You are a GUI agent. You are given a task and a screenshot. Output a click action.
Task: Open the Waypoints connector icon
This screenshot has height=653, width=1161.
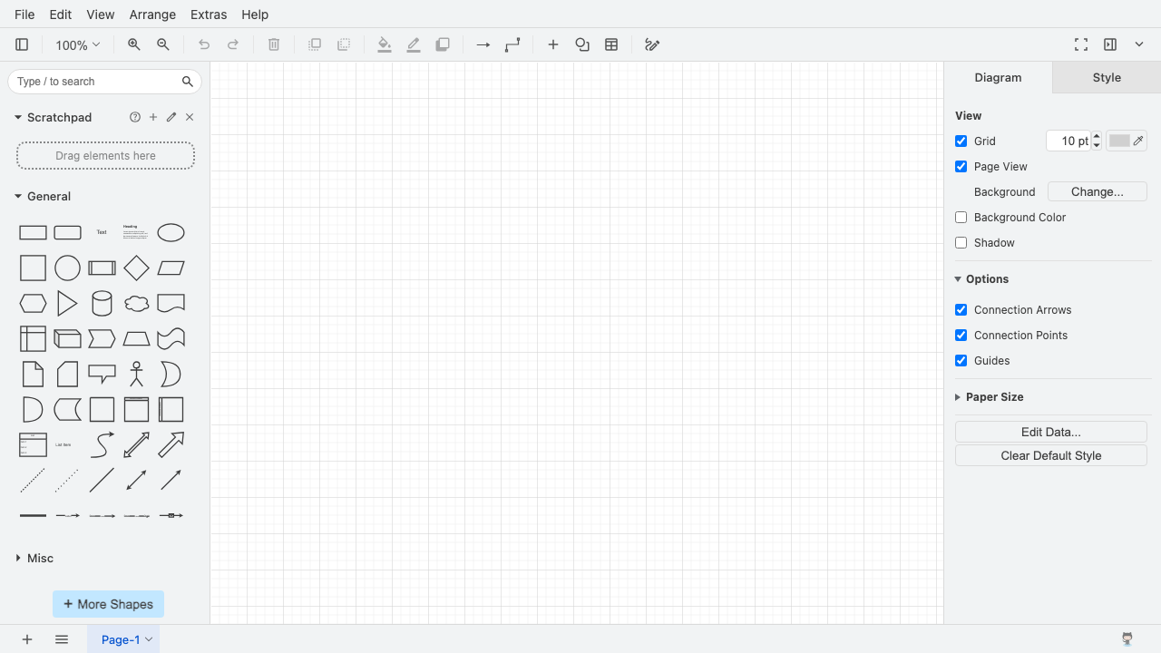pos(512,44)
